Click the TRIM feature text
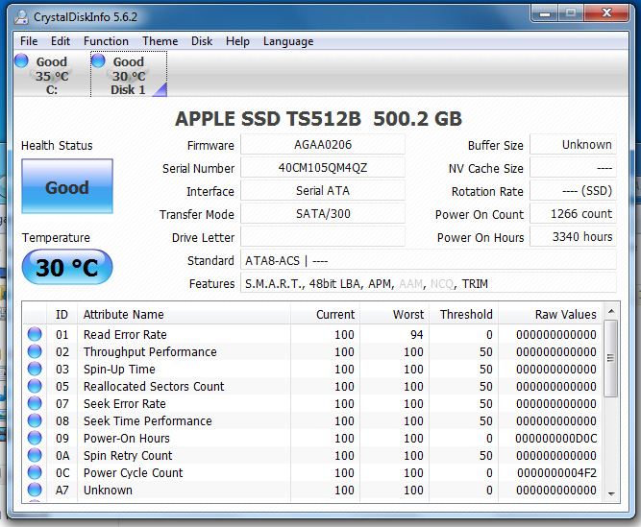This screenshot has width=641, height=527. pyautogui.click(x=475, y=284)
